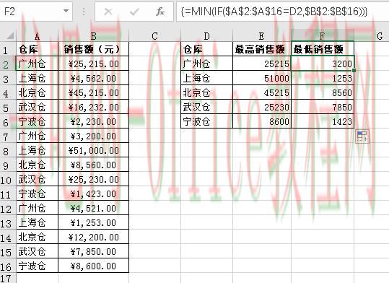Confirm entry with the checkmark icon
Image resolution: width=389 pixels, height=283 pixels.
pos(134,11)
